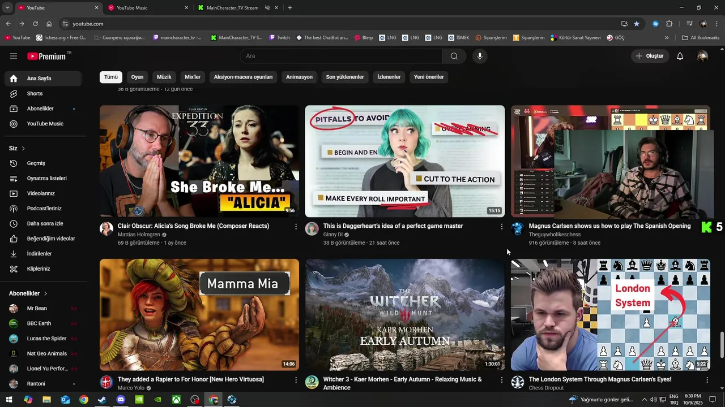Select the Tümü filter chip

[111, 77]
